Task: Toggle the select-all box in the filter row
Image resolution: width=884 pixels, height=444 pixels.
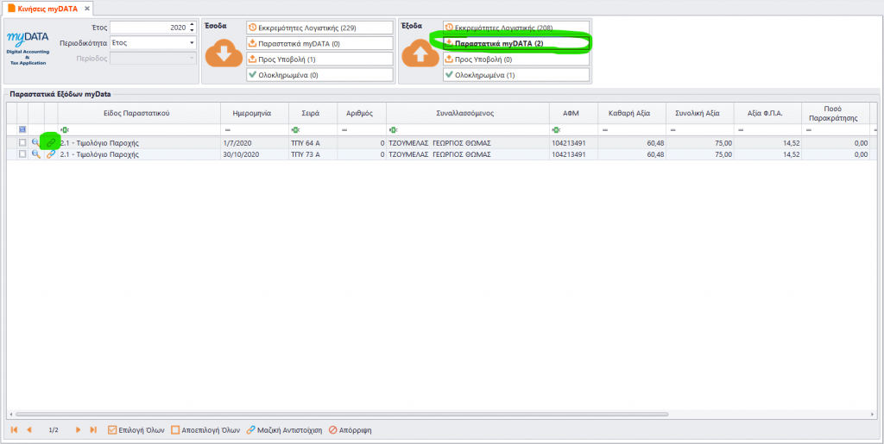Action: tap(22, 130)
